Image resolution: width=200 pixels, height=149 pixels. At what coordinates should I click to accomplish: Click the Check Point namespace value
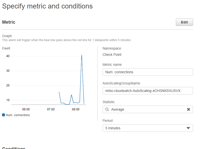(x=112, y=55)
